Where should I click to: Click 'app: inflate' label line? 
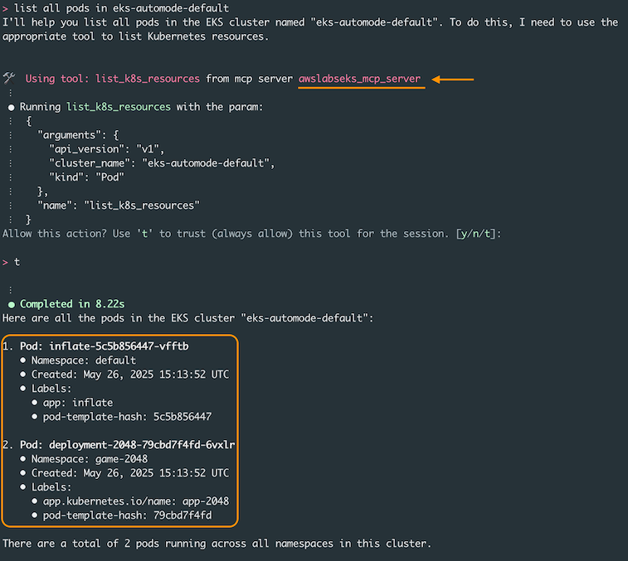(78, 403)
